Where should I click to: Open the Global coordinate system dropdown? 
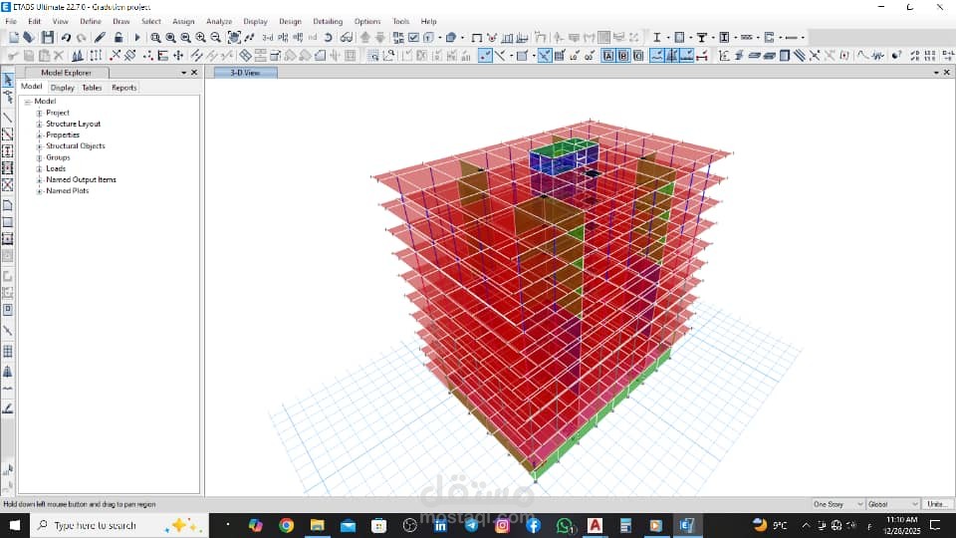point(892,504)
